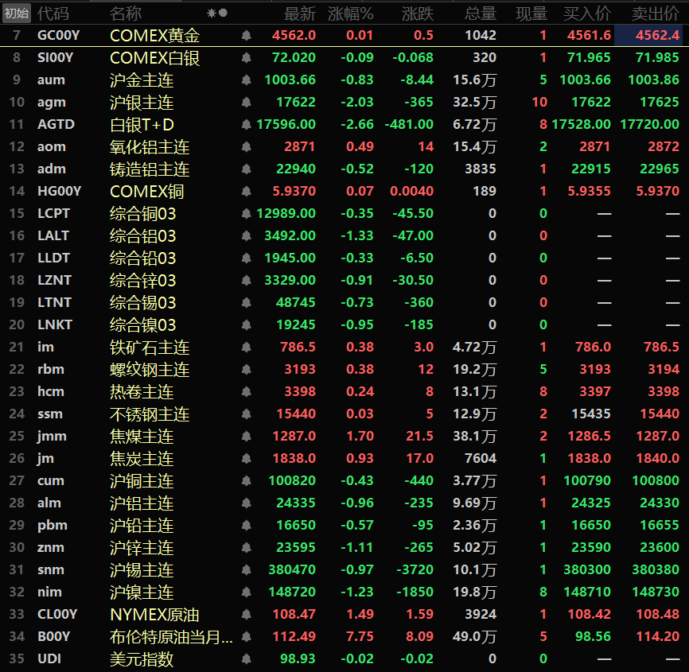689x672 pixels.
Task: Click the gear icon in the header
Action: click(212, 14)
